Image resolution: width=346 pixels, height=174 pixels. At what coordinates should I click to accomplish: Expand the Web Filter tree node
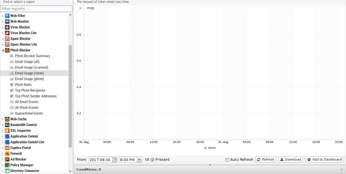[x=3, y=16]
